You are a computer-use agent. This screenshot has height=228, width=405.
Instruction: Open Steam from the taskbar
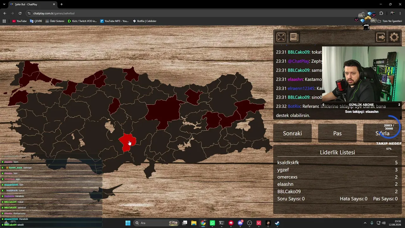pos(277,223)
